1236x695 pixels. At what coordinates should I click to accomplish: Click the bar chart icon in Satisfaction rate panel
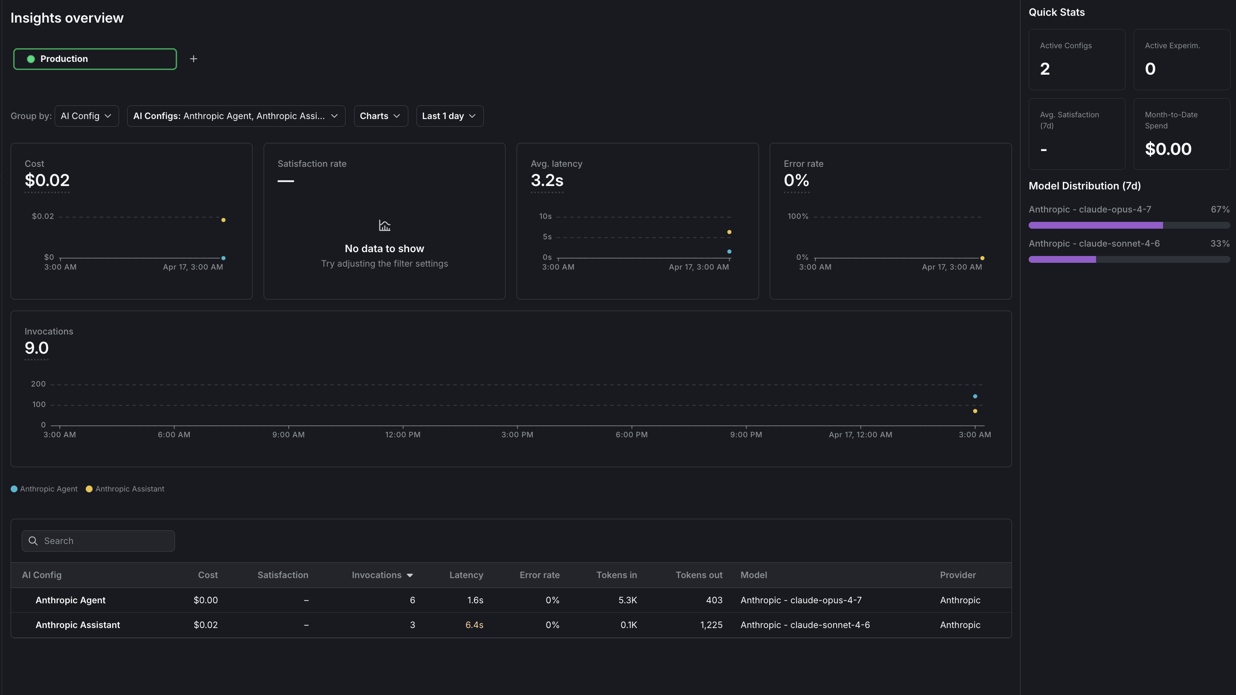click(384, 225)
